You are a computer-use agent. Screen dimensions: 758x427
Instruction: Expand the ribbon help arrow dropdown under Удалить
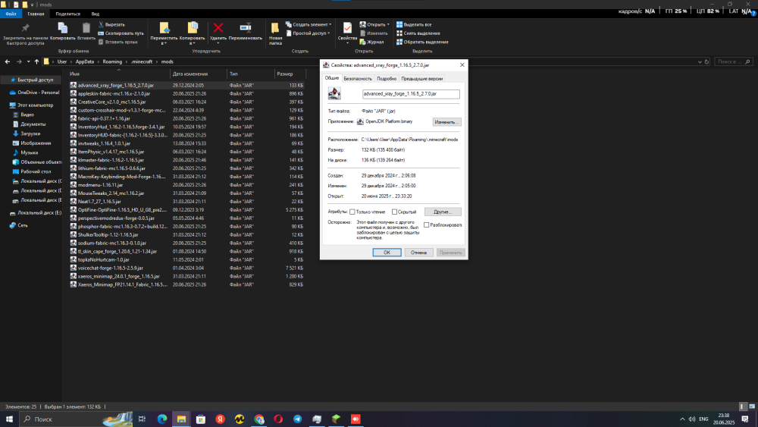pos(218,43)
